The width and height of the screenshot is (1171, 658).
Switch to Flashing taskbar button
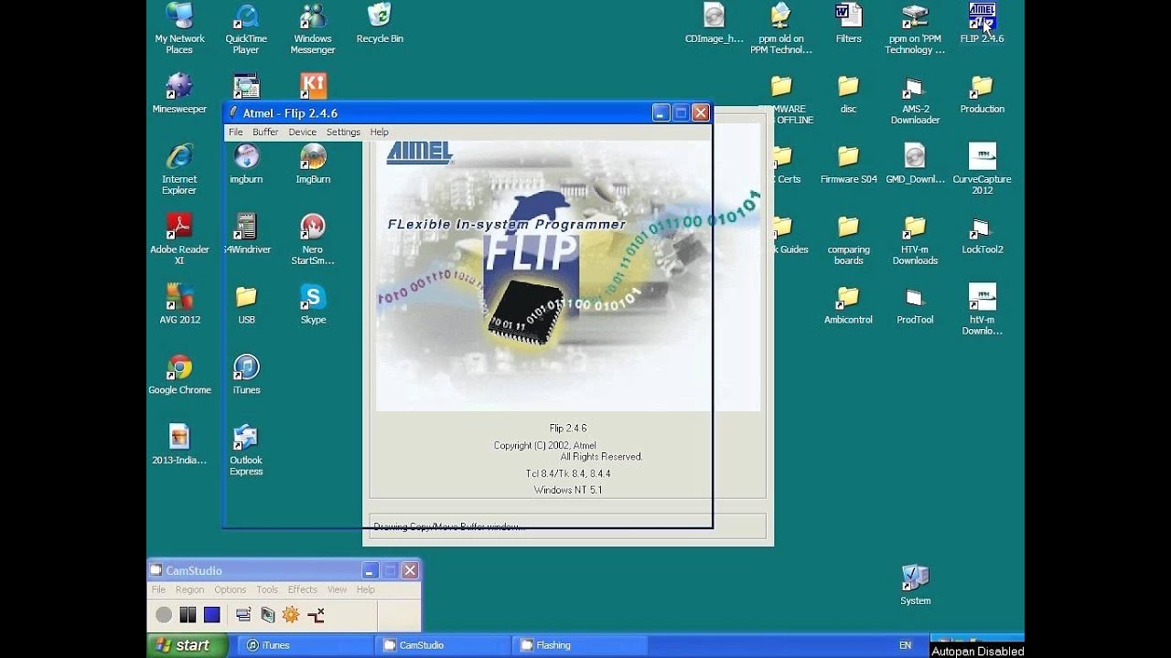(x=579, y=645)
